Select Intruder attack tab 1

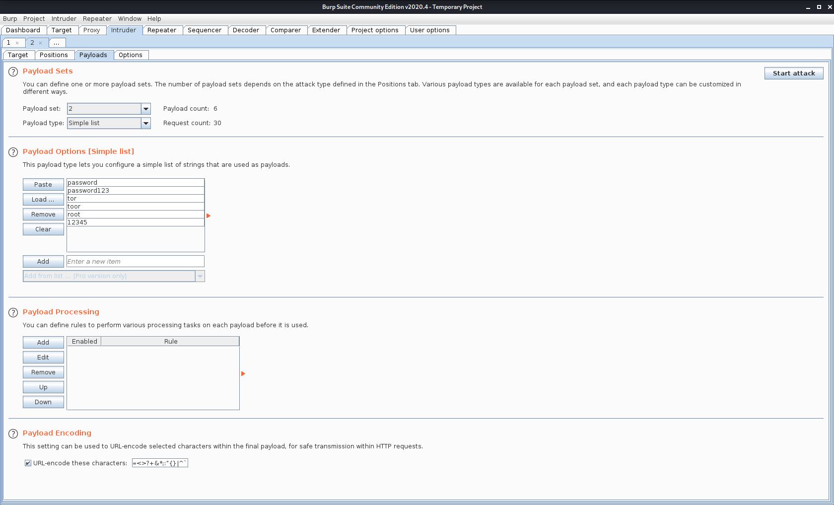9,43
